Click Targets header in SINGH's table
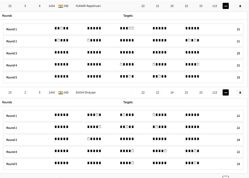The height and width of the screenshot is (178, 249). (x=128, y=102)
